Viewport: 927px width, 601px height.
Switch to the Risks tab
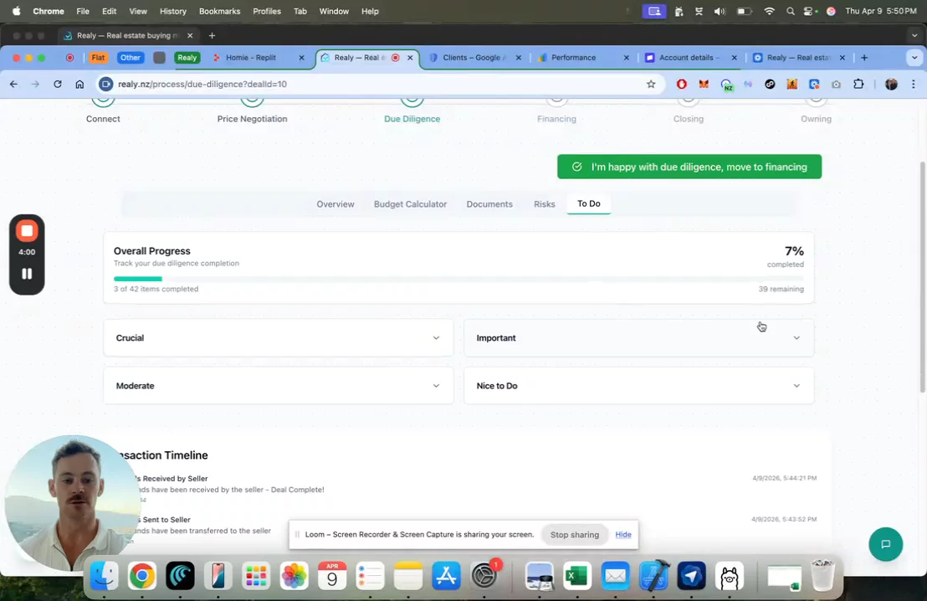[x=545, y=204]
